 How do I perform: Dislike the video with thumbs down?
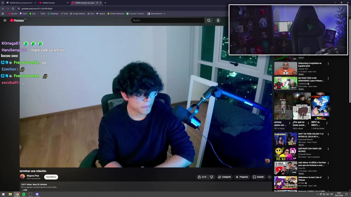[x=211, y=177]
